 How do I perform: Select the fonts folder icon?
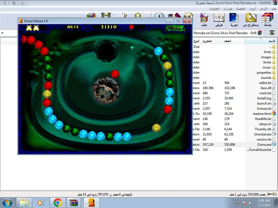click(x=274, y=52)
